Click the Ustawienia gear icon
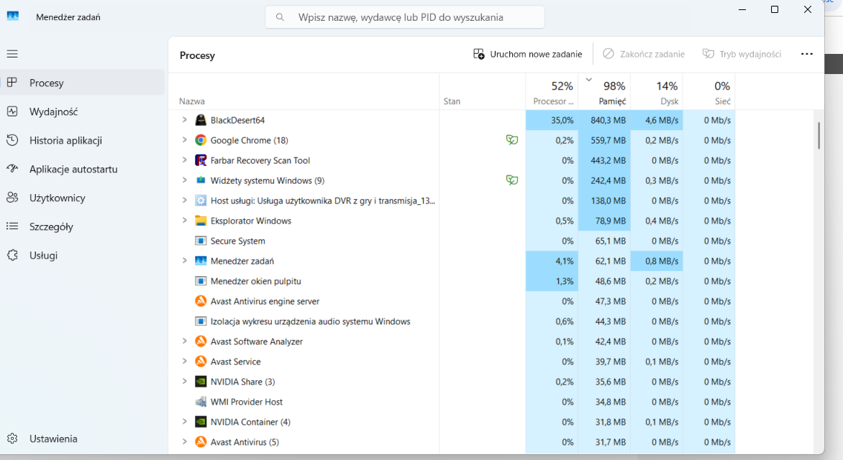Screen dimensions: 843x460 [12, 438]
